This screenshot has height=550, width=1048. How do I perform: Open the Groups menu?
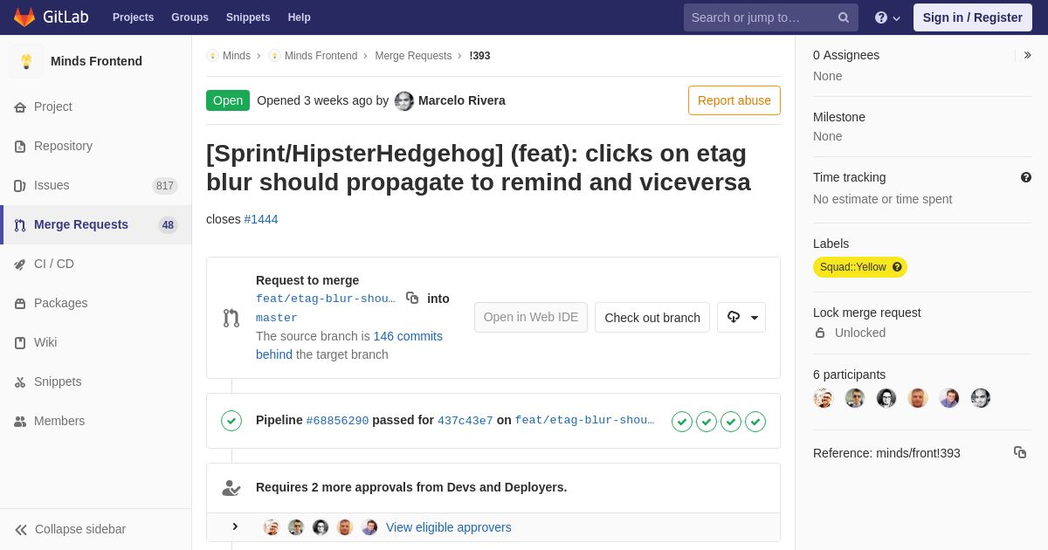190,17
